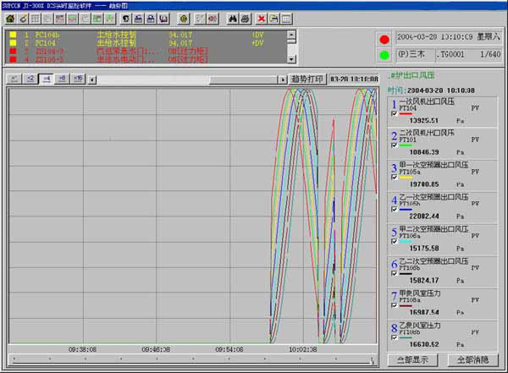Click the red data list toolbar icon
This screenshot has width=508, height=373.
(60, 19)
